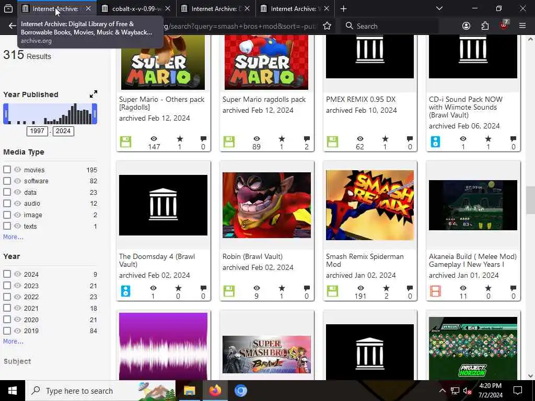535x401 pixels.
Task: Click the end year field showing 2024
Action: coord(63,131)
